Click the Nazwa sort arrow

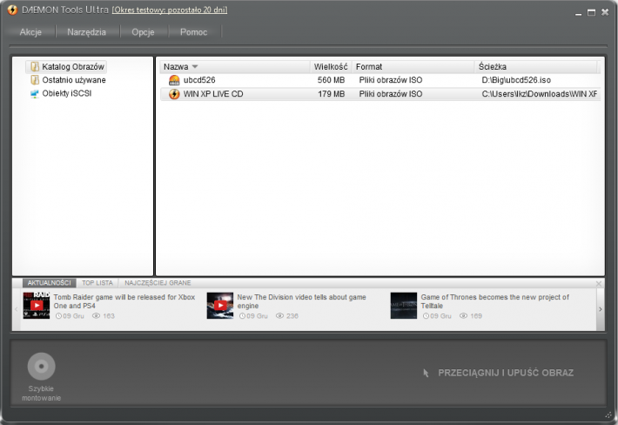click(195, 67)
